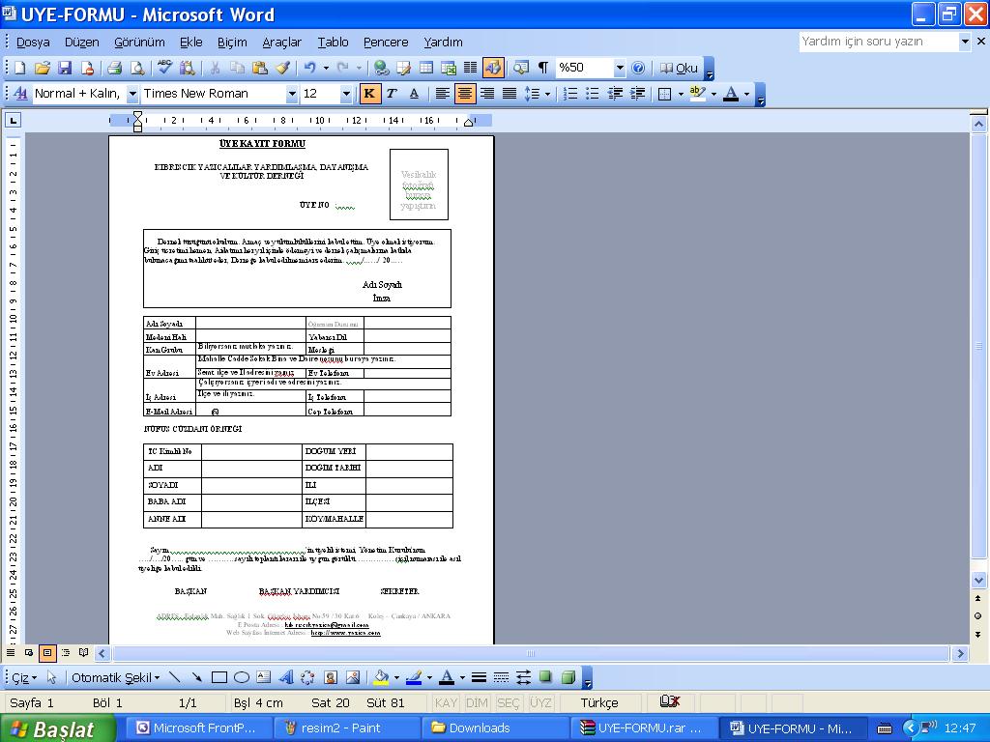Open the Biçim menu
The image size is (990, 742).
[232, 43]
